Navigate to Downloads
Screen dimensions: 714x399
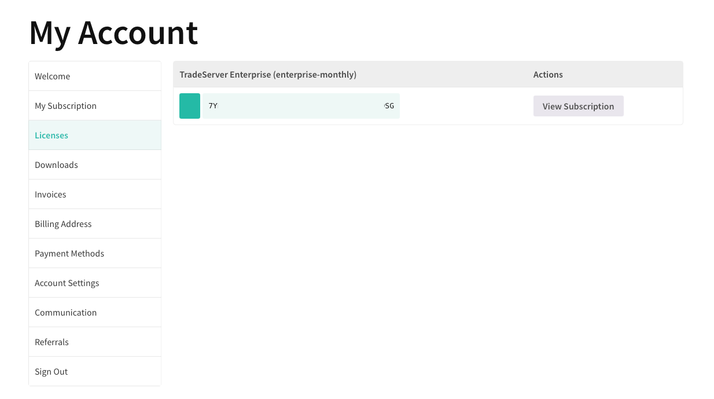tap(56, 164)
